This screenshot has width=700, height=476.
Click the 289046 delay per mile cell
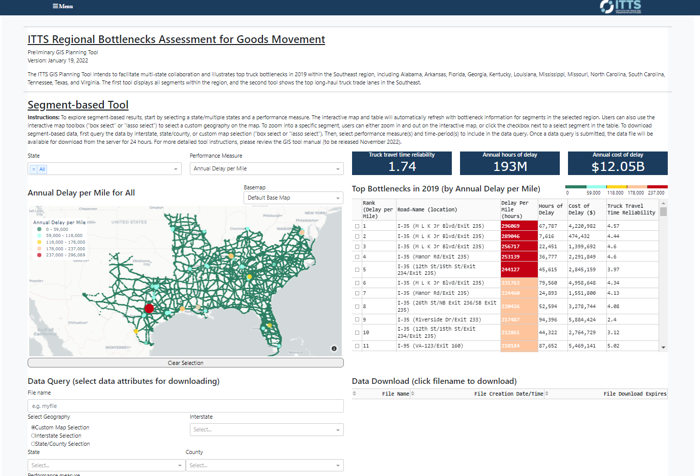pyautogui.click(x=519, y=236)
